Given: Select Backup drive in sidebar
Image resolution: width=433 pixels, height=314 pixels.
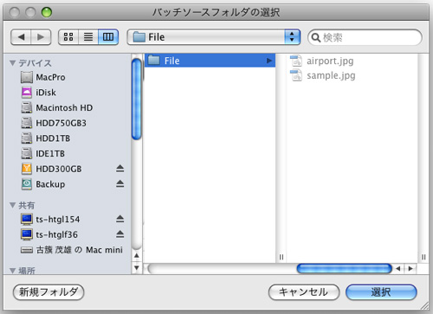Looking at the screenshot, I should coord(68,184).
